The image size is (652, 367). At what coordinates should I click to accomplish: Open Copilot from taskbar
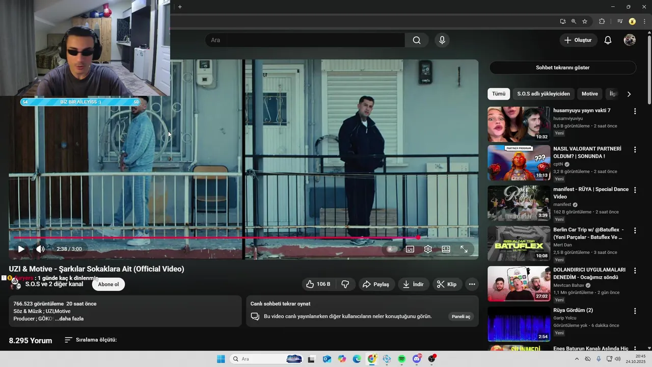click(341, 359)
